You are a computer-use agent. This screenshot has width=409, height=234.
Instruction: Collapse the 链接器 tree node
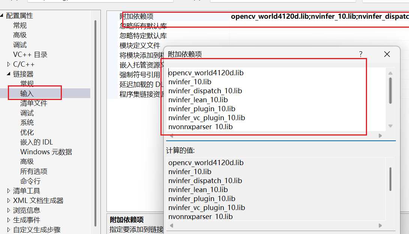tap(8, 73)
